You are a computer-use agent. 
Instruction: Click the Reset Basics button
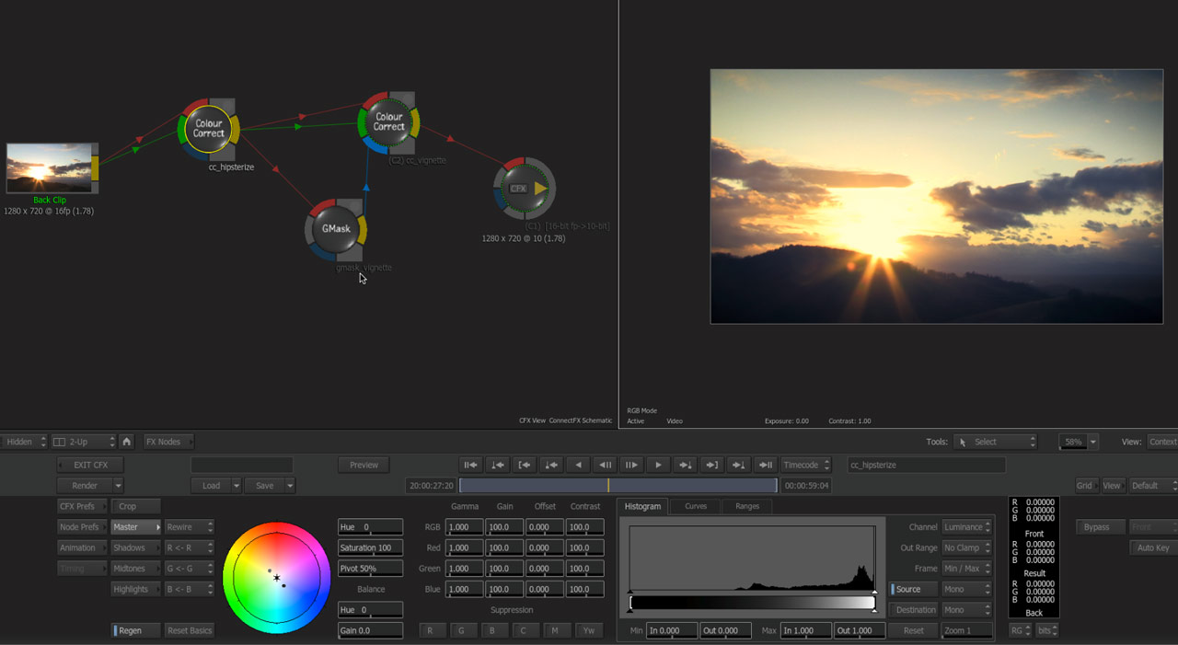(x=190, y=630)
